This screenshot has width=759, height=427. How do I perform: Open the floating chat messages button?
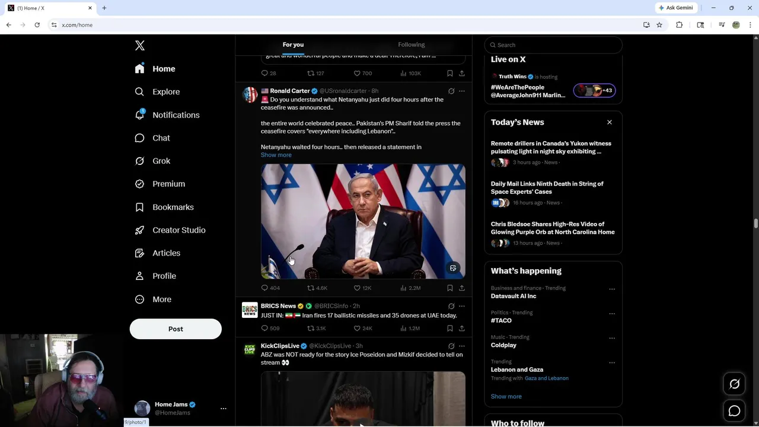click(x=734, y=411)
